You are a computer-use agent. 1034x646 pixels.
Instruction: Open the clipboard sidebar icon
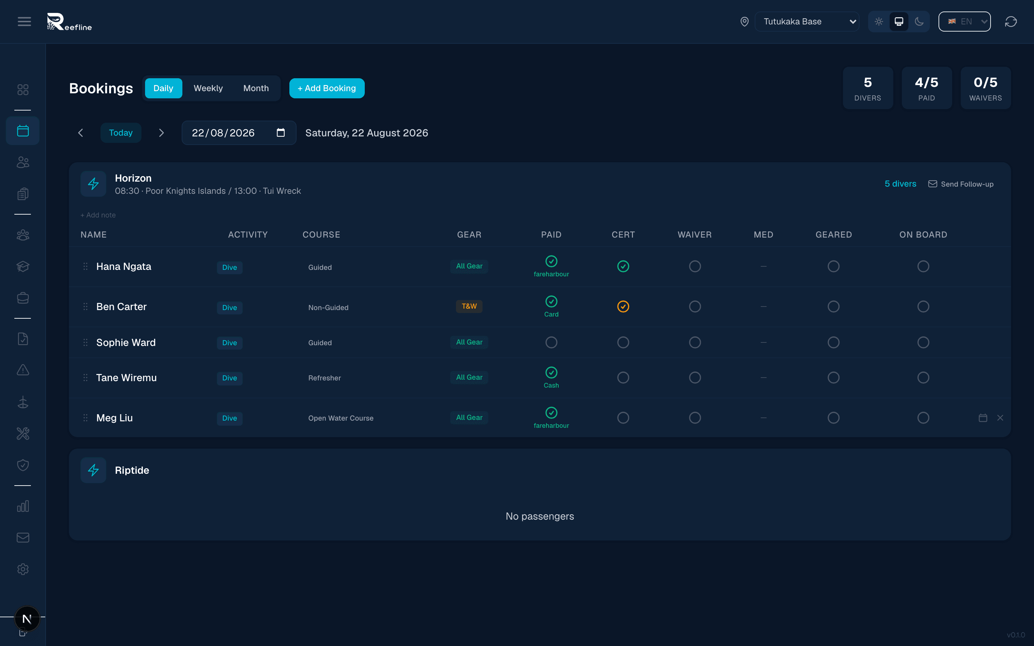point(23,194)
